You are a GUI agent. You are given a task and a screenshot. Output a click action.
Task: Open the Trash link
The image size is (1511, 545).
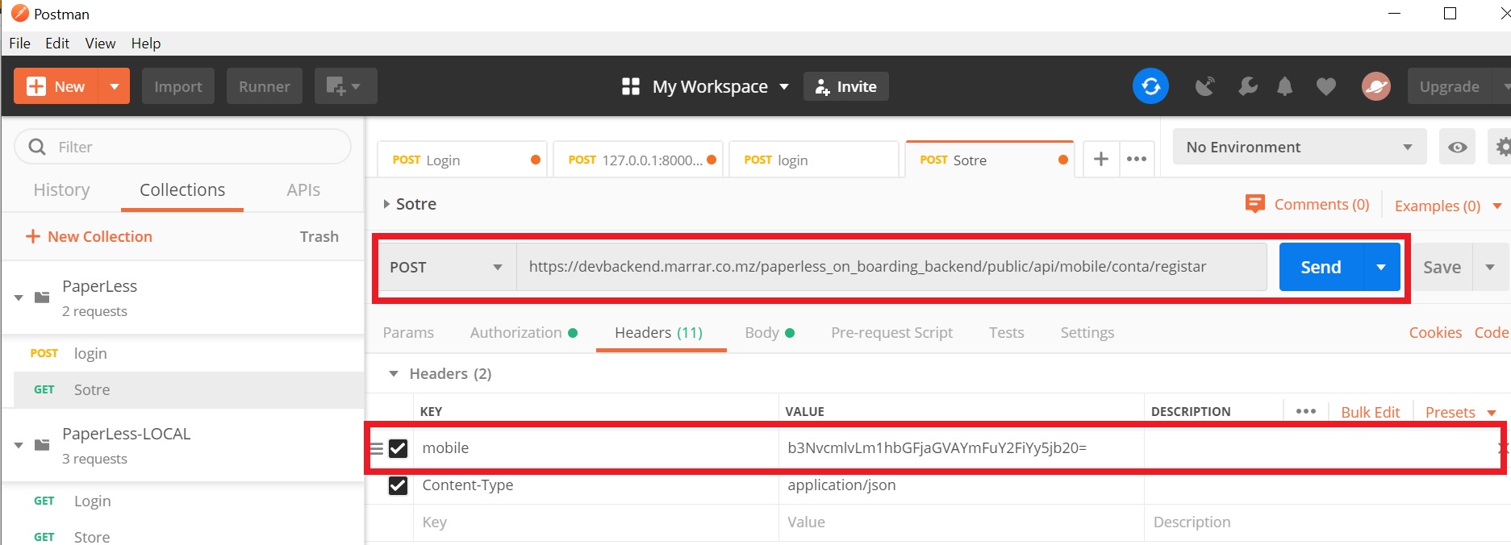[319, 236]
